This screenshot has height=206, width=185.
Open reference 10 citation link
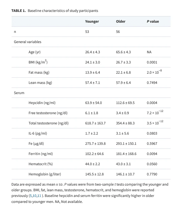pyautogui.click(x=34, y=196)
